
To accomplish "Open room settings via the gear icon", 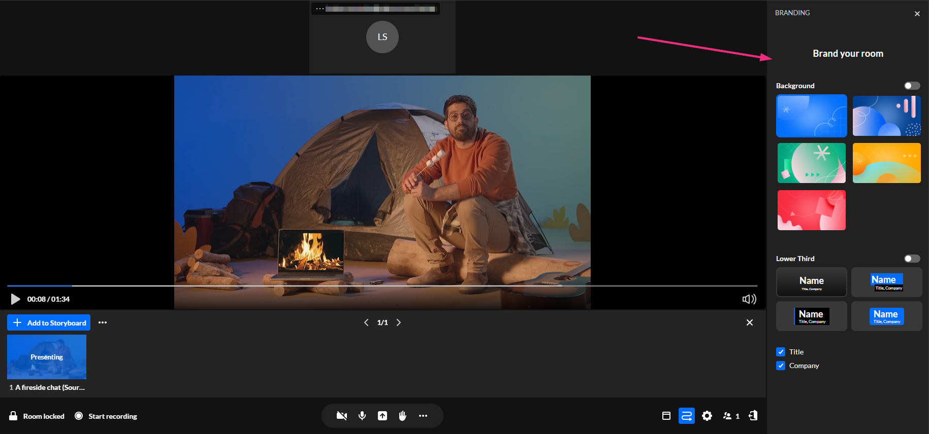I will tap(707, 416).
